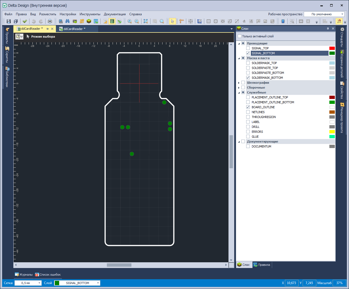
Task: Click the binoculars search icon
Action: (x=68, y=21)
